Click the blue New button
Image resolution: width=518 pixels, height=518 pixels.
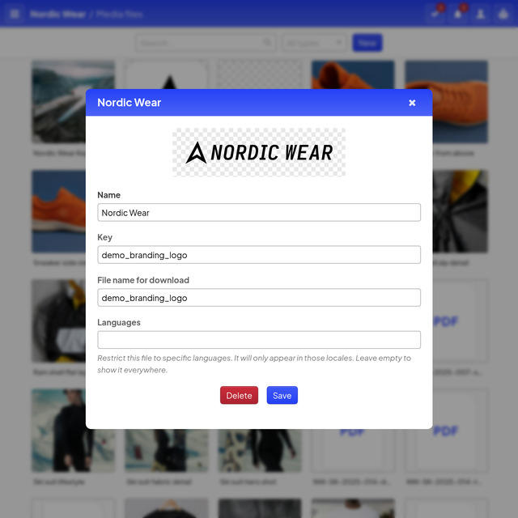coord(367,43)
